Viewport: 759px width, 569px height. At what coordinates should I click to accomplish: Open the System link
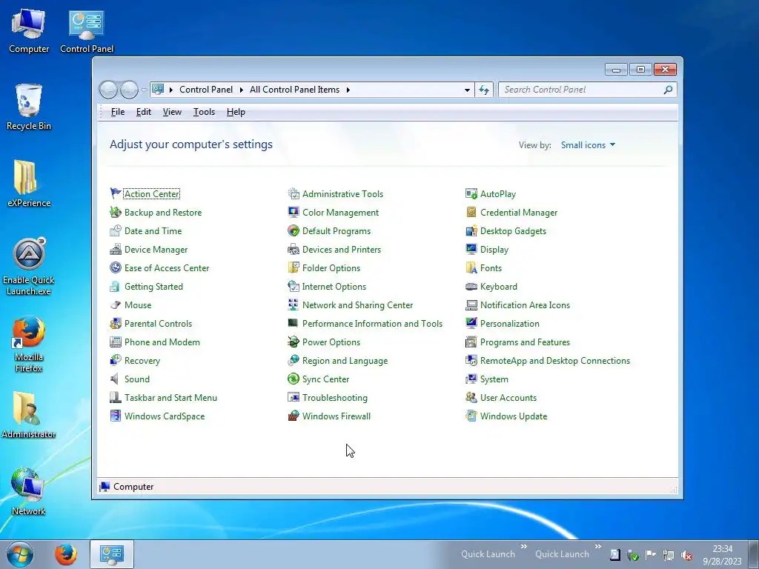(x=494, y=379)
